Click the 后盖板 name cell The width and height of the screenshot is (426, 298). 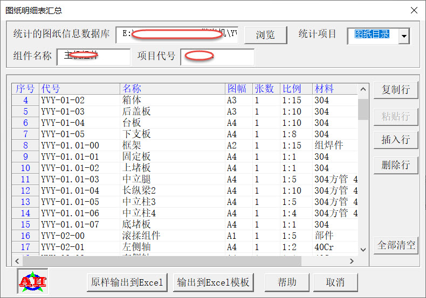click(173, 111)
